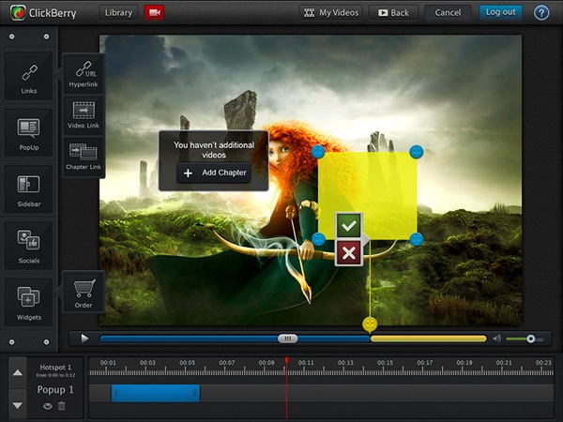Click Add Chapter button
Viewport: 563px width, 422px height.
pos(214,173)
